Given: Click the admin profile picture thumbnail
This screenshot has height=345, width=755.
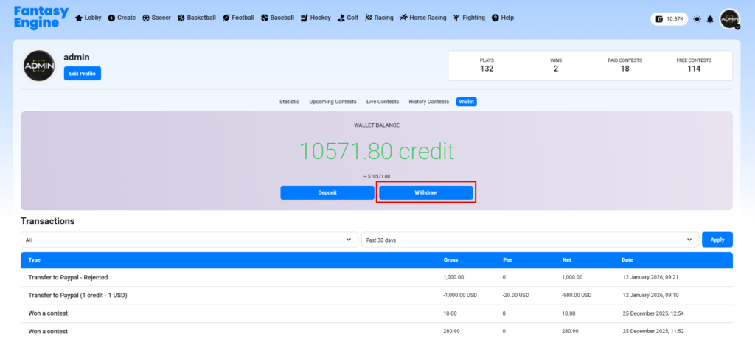Looking at the screenshot, I should tap(39, 66).
